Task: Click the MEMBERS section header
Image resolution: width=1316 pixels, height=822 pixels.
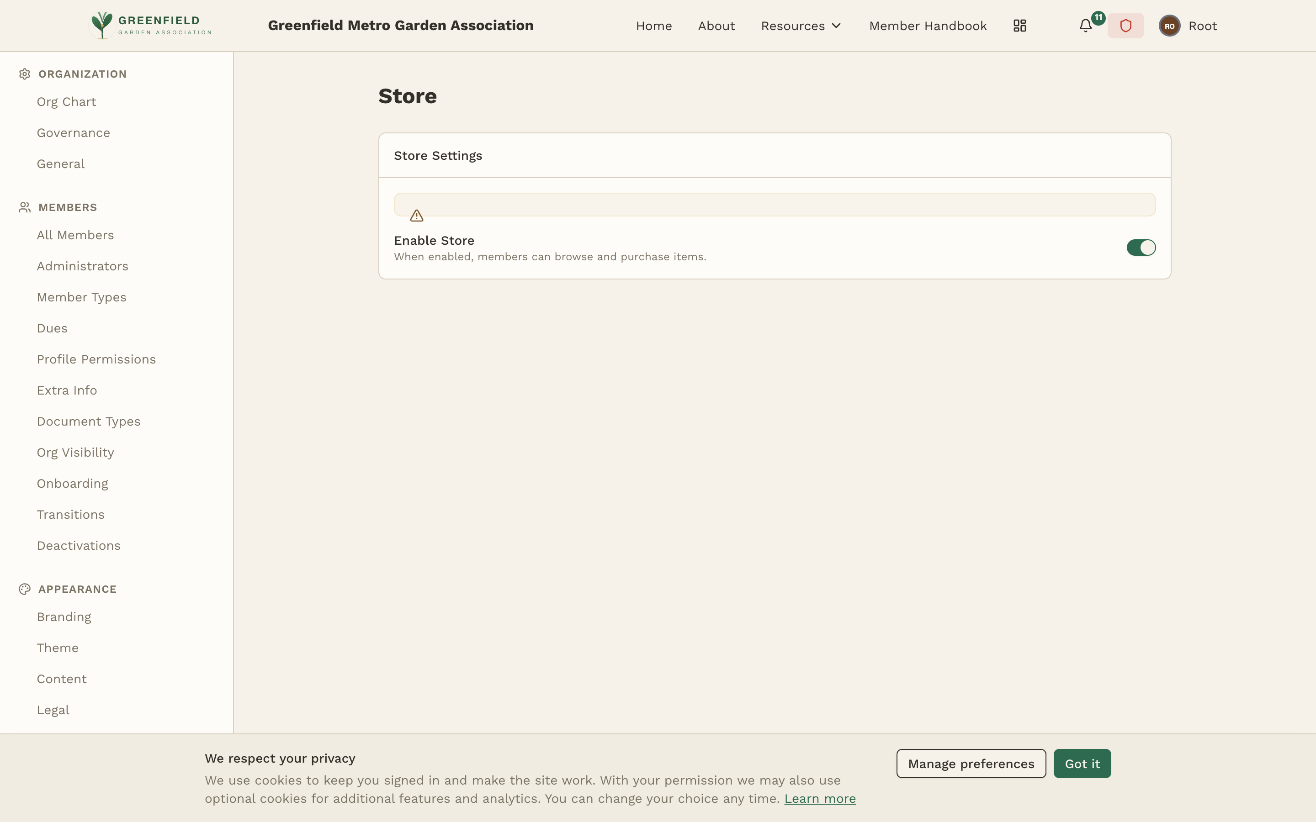Action: click(x=68, y=207)
